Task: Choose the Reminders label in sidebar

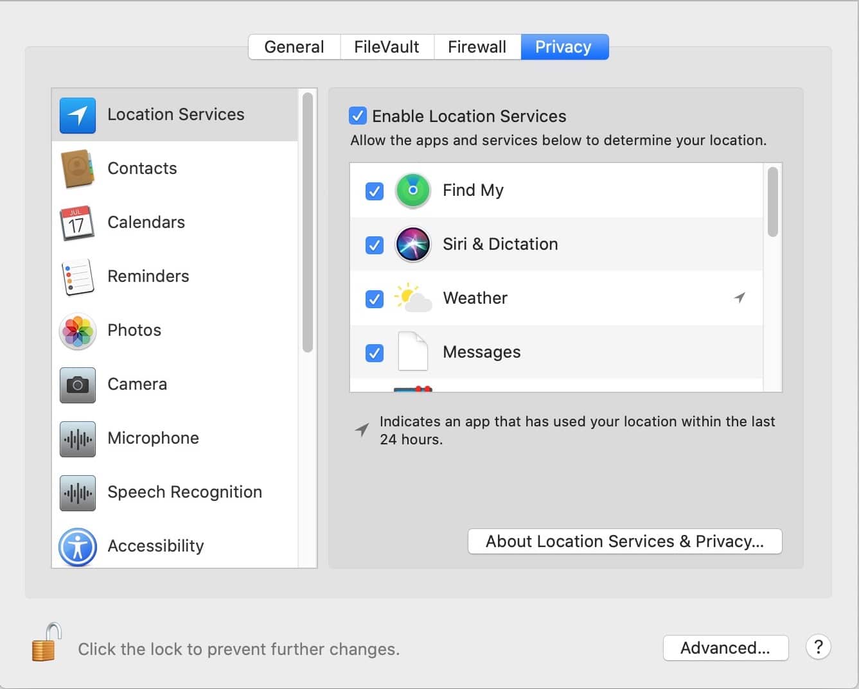Action: pyautogui.click(x=148, y=276)
